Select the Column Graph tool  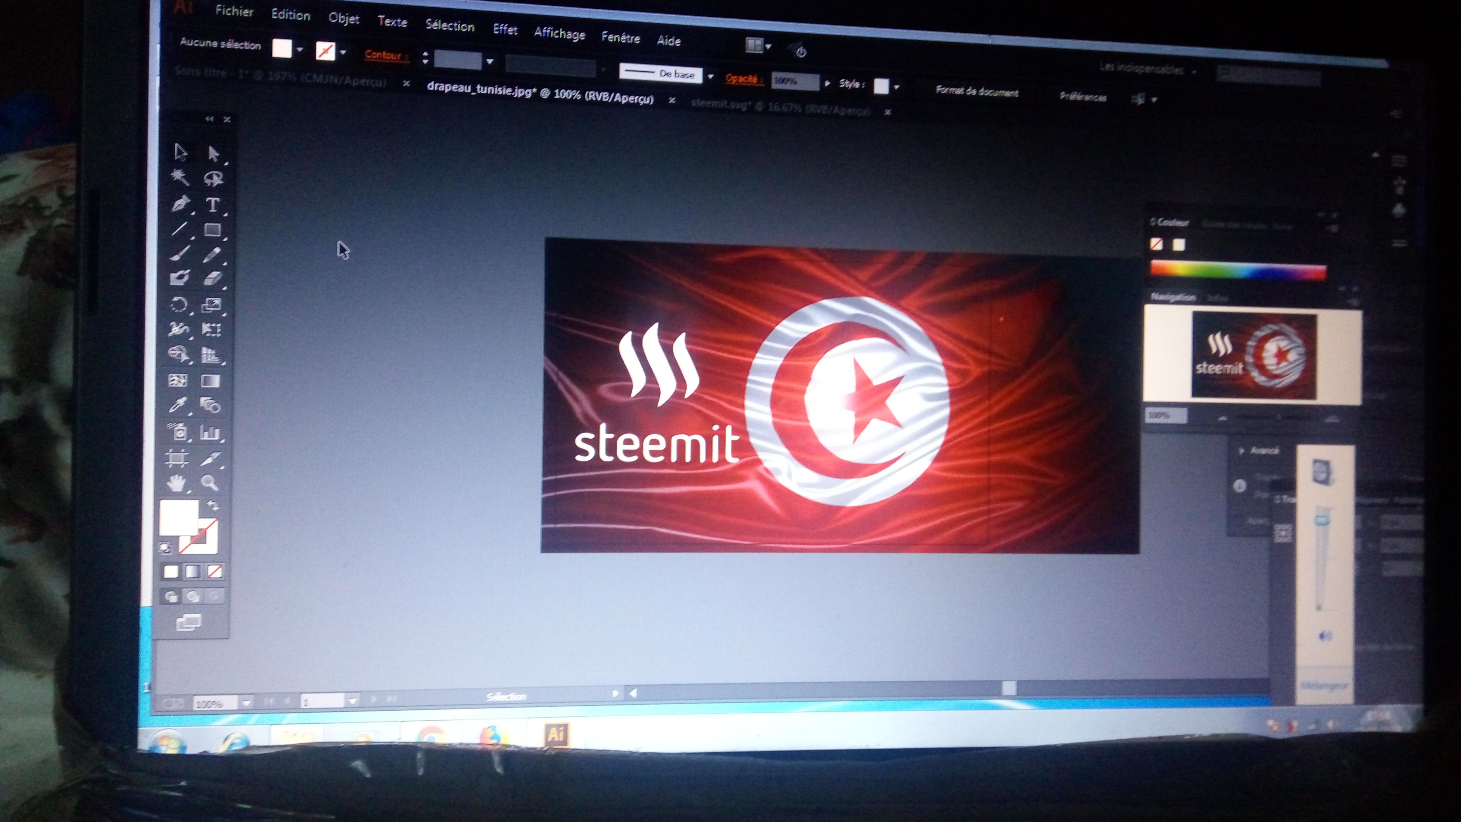[x=210, y=433]
